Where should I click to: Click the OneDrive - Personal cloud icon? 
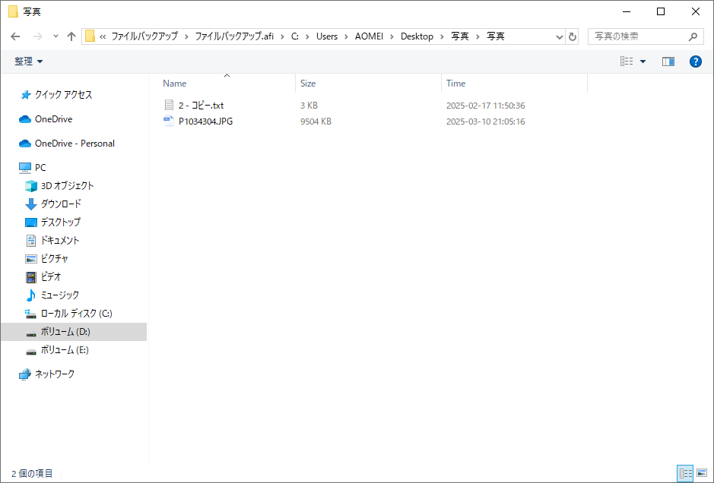click(24, 144)
